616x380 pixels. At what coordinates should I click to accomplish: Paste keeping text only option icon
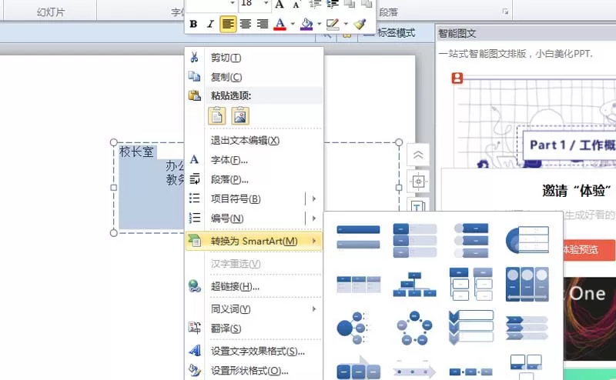click(217, 116)
